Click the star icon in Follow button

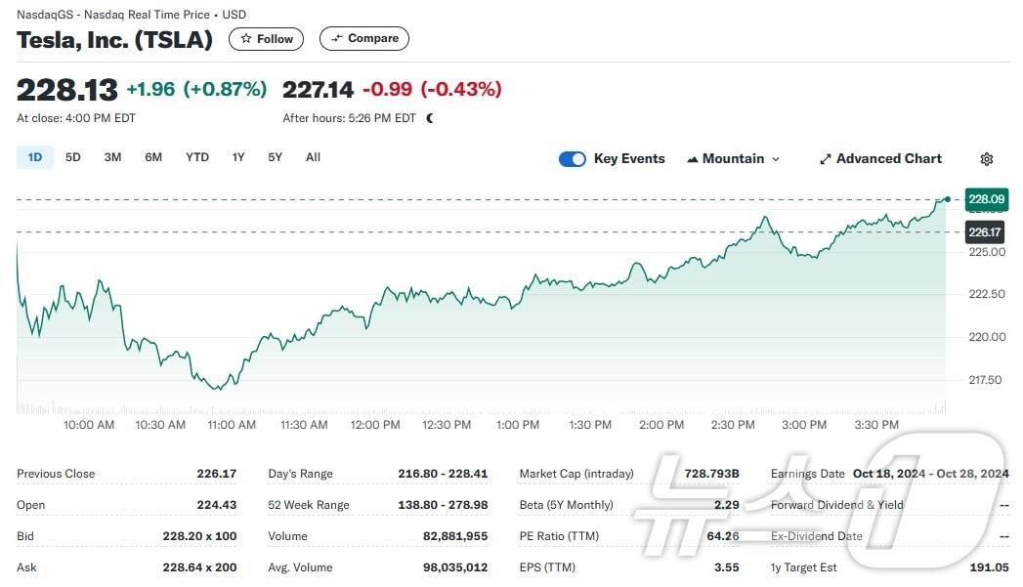(x=246, y=39)
